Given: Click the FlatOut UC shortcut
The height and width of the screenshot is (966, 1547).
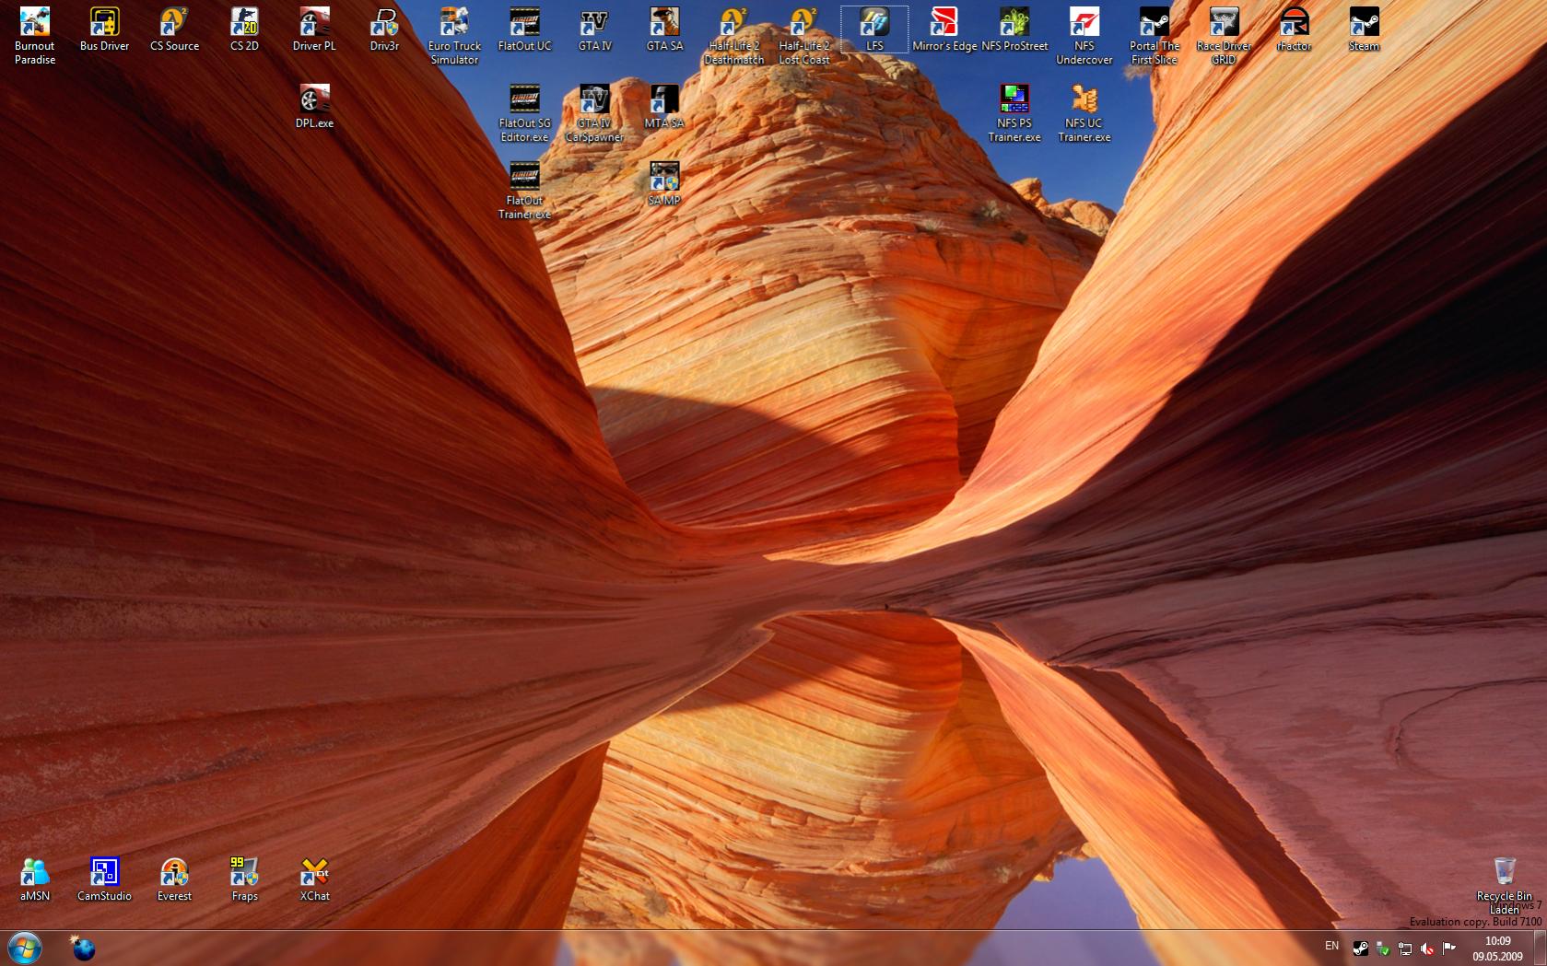Looking at the screenshot, I should 524,29.
